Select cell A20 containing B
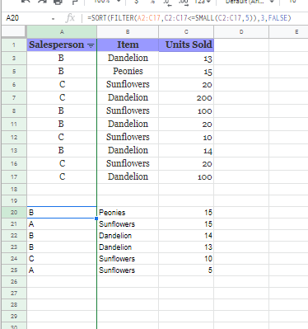 click(62, 212)
